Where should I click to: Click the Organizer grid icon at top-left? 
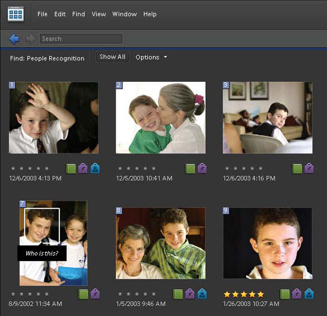16,14
